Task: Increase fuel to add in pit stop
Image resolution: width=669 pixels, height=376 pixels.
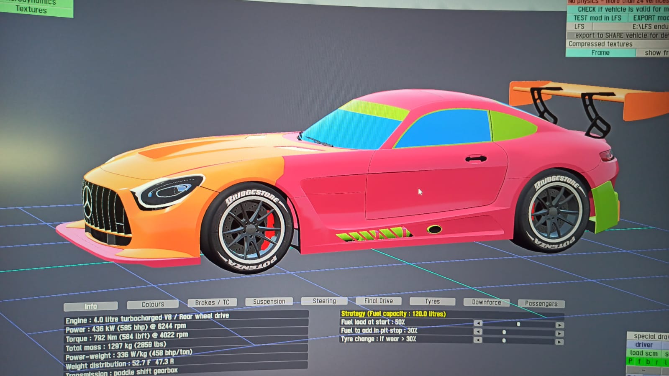Action: (x=559, y=333)
